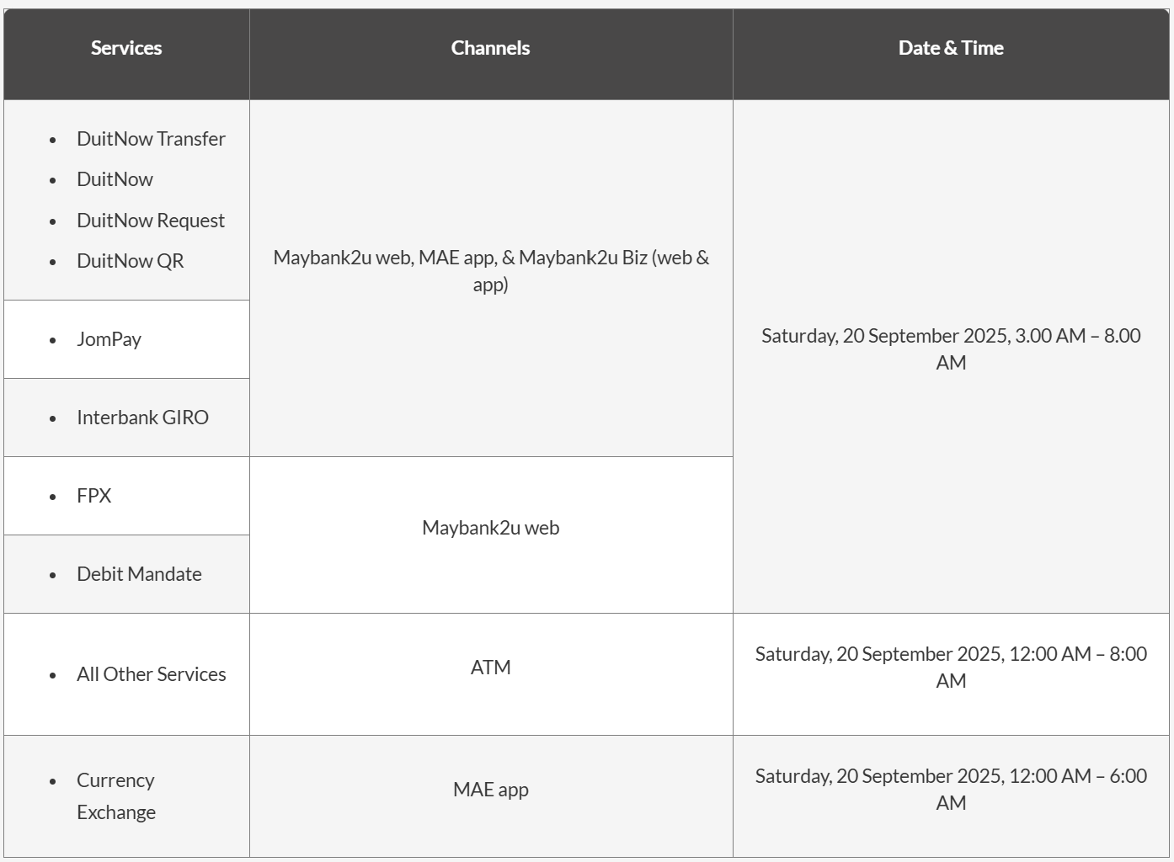Image resolution: width=1174 pixels, height=862 pixels.
Task: Click the Date & Time column header
Action: 951,48
